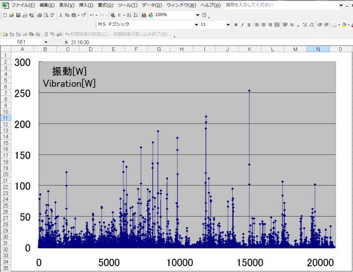The image size is (353, 272).
Task: Apply comma style format
Action: click(x=298, y=25)
